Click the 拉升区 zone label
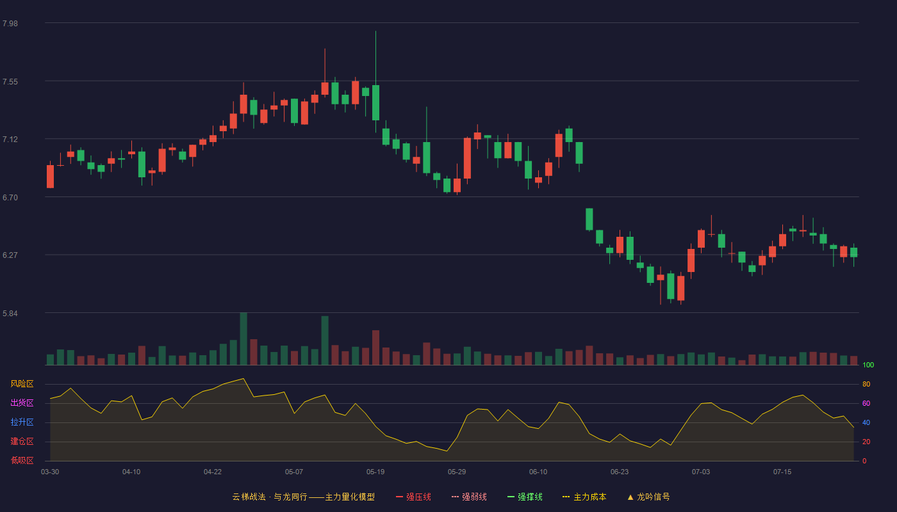 pyautogui.click(x=22, y=422)
